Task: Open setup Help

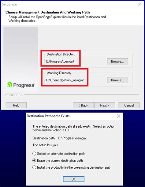Action: (16, 105)
